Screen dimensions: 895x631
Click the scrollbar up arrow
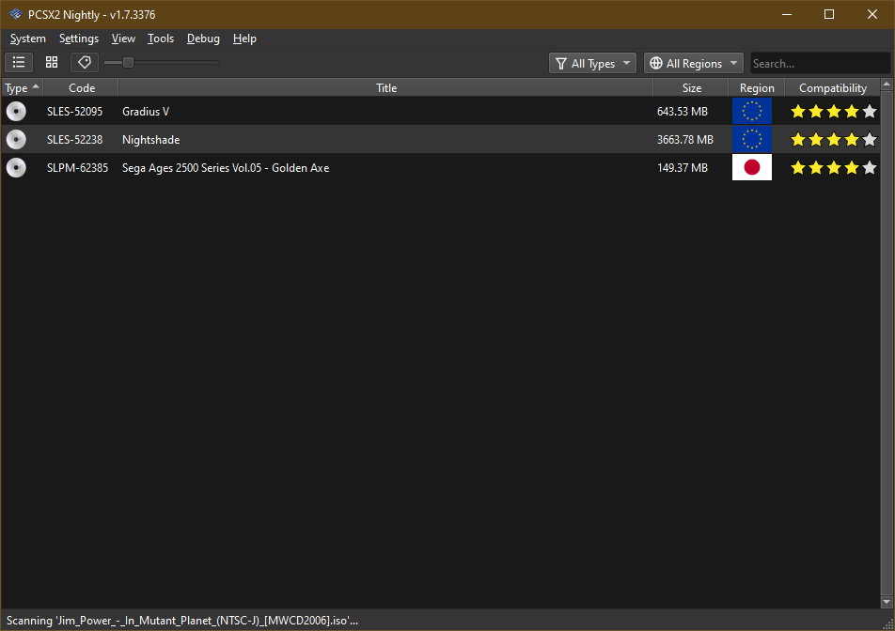(x=887, y=85)
